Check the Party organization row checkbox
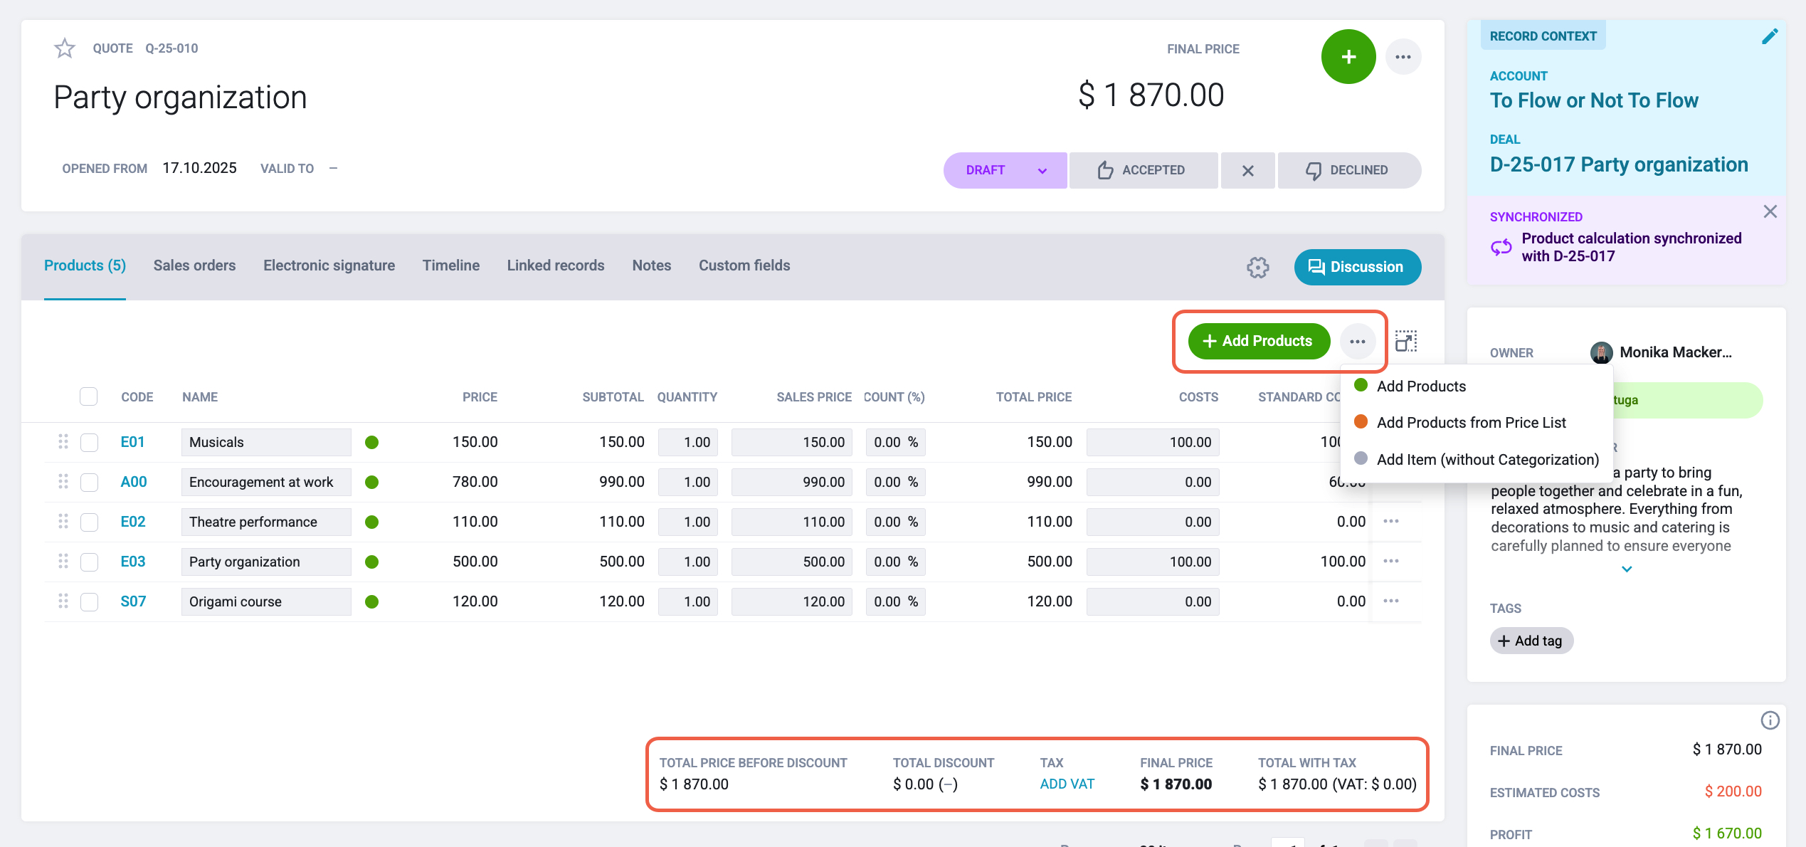Screen dimensions: 1806x847 click(89, 562)
